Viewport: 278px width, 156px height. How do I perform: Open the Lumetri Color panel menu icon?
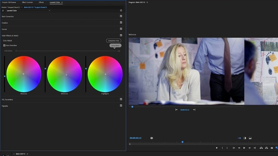pos(62,2)
